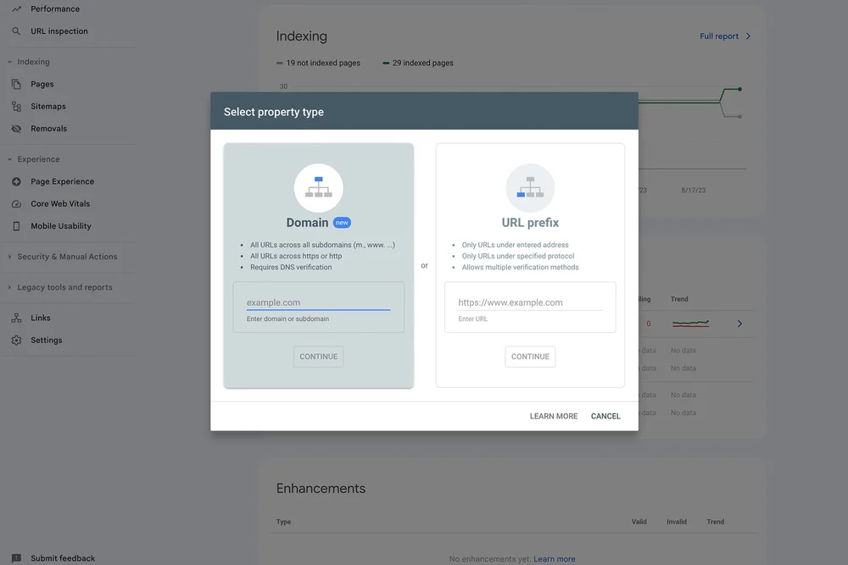Expand Security & Manual Actions
The image size is (848, 565).
click(x=8, y=255)
